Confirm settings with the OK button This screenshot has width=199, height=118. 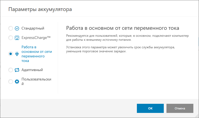point(150,108)
